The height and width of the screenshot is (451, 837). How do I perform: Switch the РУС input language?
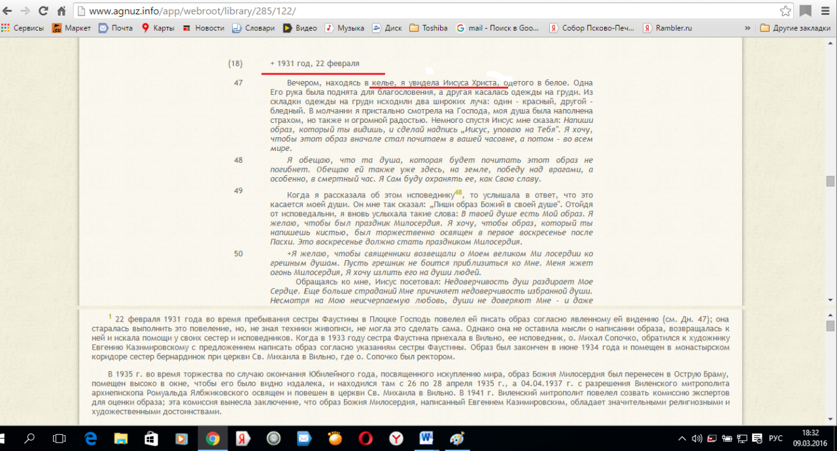[x=775, y=439]
